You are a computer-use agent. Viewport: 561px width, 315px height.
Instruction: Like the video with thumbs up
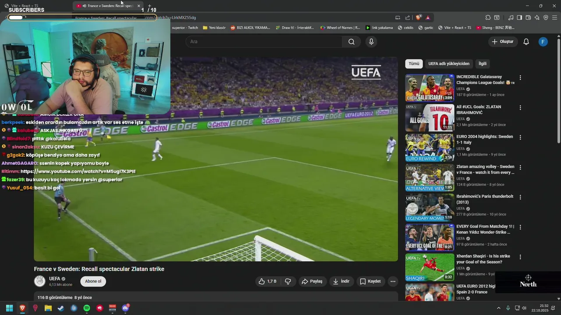pyautogui.click(x=267, y=281)
